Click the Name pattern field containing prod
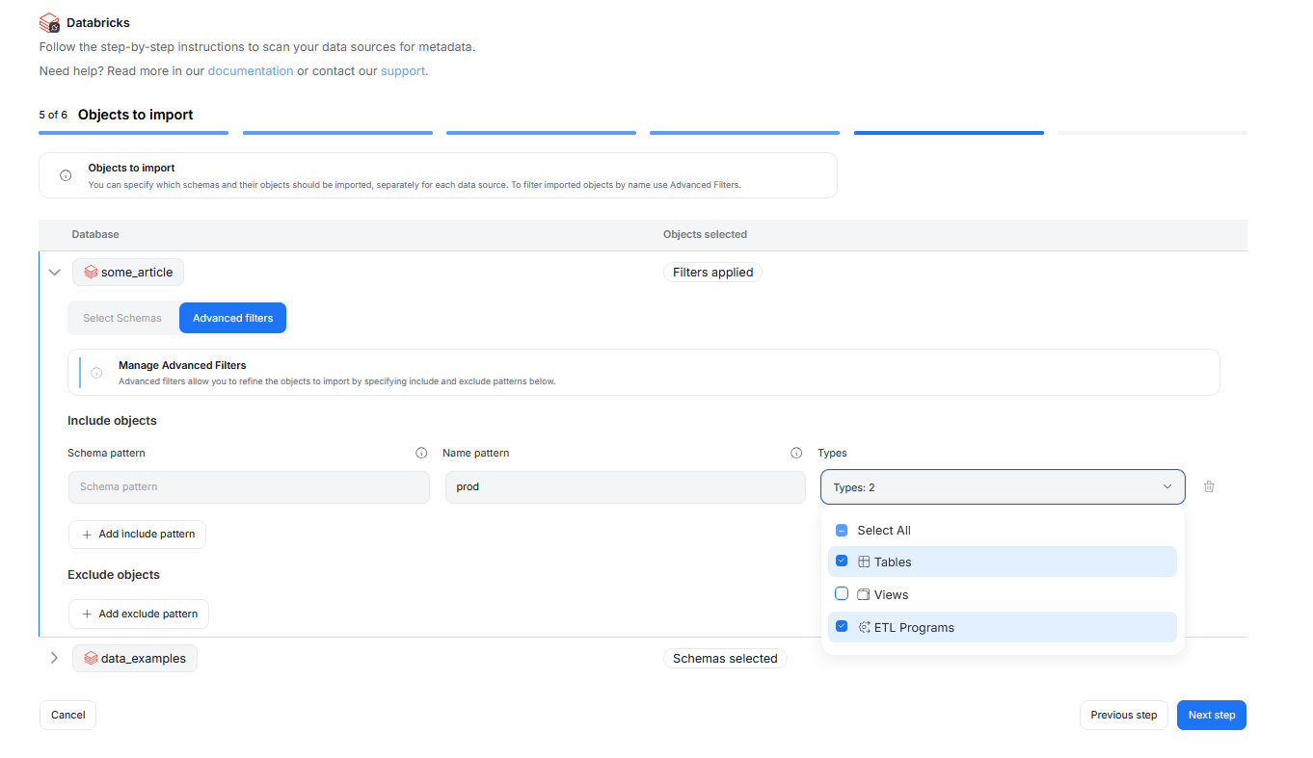 (x=625, y=487)
